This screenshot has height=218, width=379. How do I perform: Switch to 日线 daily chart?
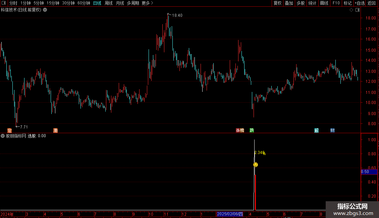[97, 3]
